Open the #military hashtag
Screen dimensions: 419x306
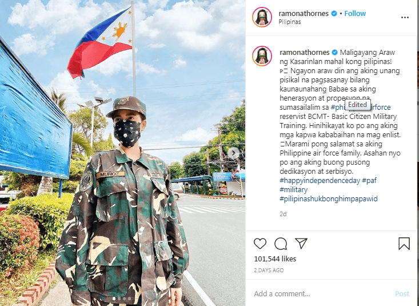[x=294, y=190]
